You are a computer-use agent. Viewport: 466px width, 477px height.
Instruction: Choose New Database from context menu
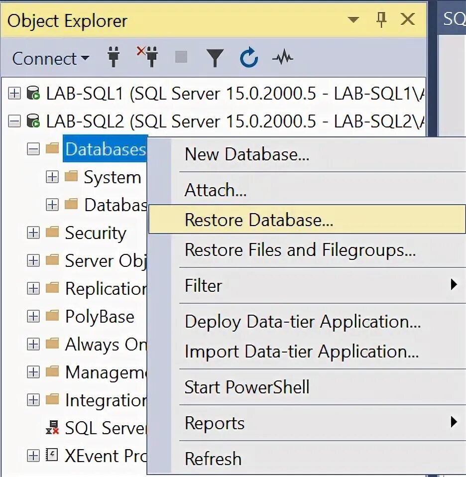(x=307, y=154)
